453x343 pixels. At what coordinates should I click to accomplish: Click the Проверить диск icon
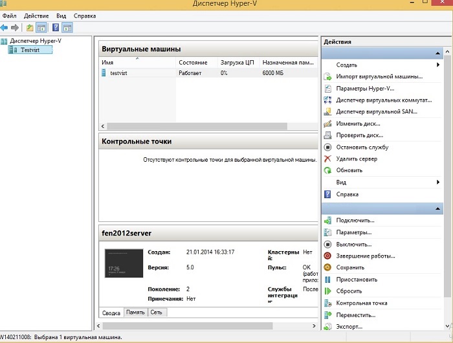pyautogui.click(x=327, y=135)
